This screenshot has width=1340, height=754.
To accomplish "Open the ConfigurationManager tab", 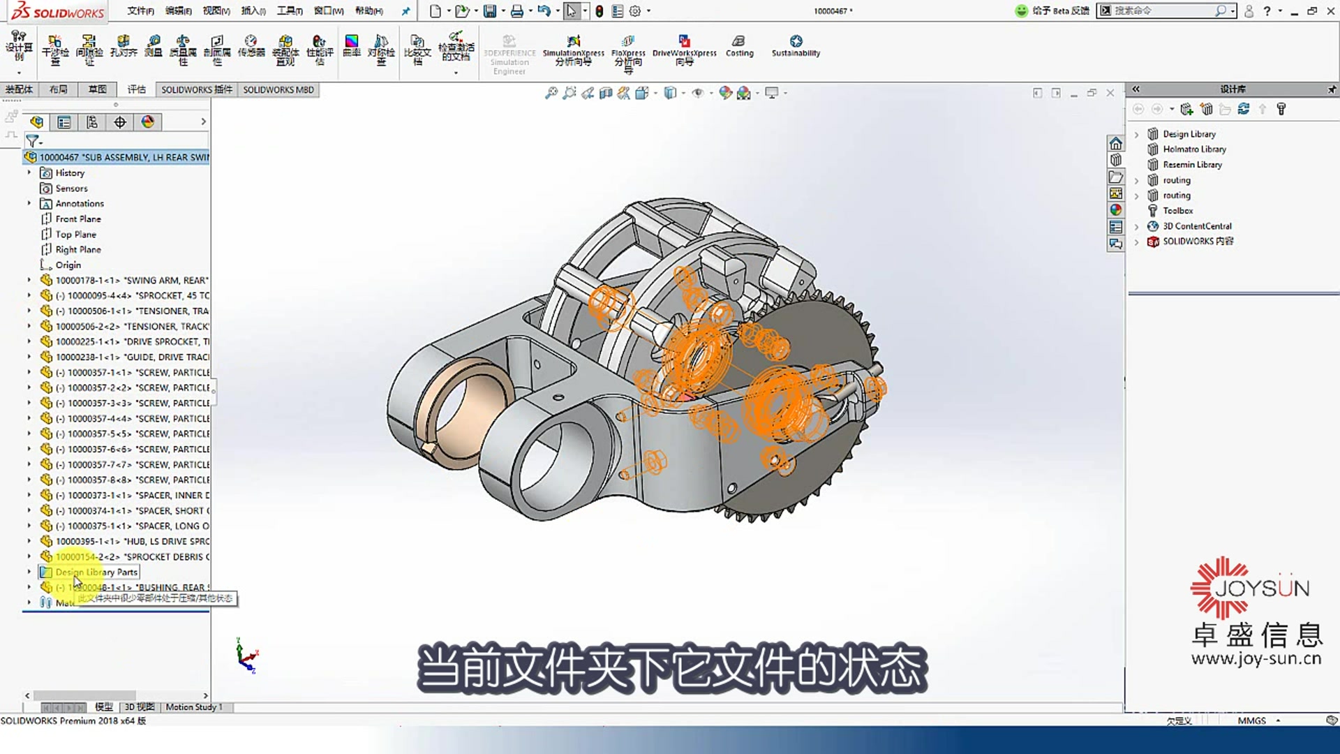I will 92,122.
